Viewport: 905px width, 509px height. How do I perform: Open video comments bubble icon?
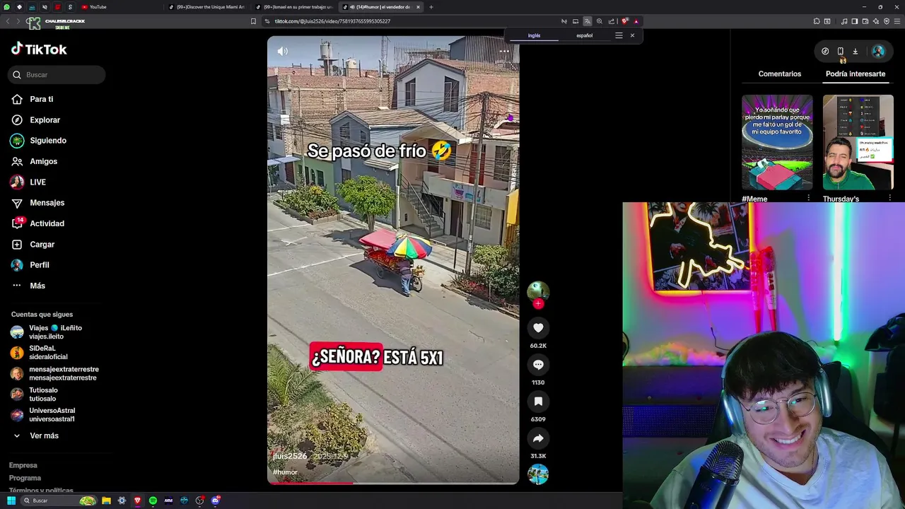tap(538, 365)
